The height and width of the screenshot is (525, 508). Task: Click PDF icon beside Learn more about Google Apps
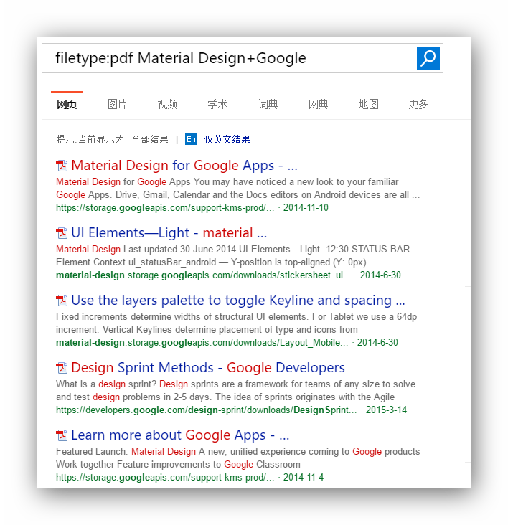(62, 435)
